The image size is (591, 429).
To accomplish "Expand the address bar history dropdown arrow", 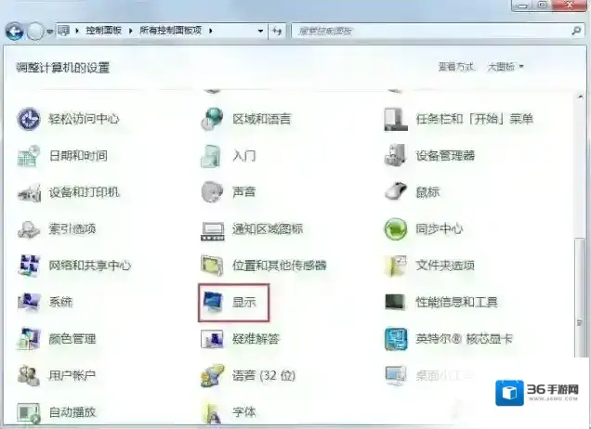I will (260, 31).
